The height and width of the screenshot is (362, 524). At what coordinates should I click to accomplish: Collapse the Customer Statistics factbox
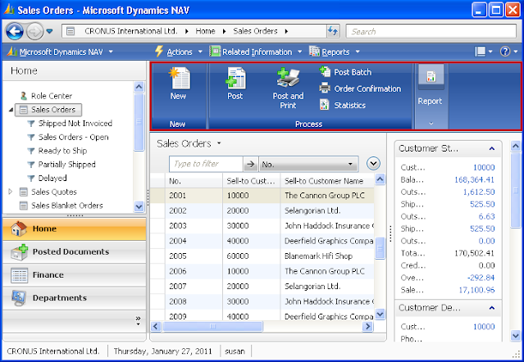[492, 148]
